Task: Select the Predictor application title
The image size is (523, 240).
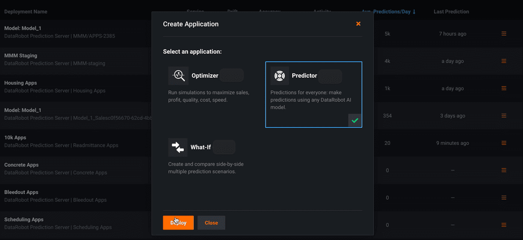Action: [x=304, y=76]
